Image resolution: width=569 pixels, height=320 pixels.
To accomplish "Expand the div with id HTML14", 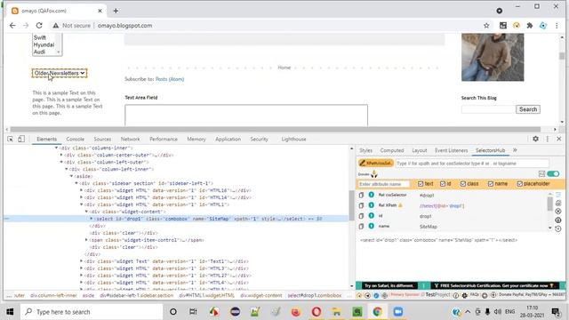I will click(x=81, y=197).
